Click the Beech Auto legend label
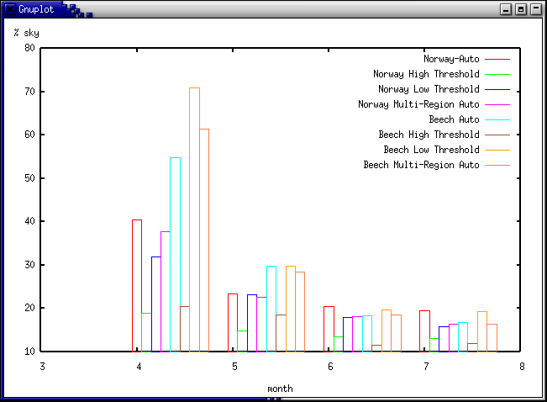This screenshot has height=402, width=547. [454, 119]
